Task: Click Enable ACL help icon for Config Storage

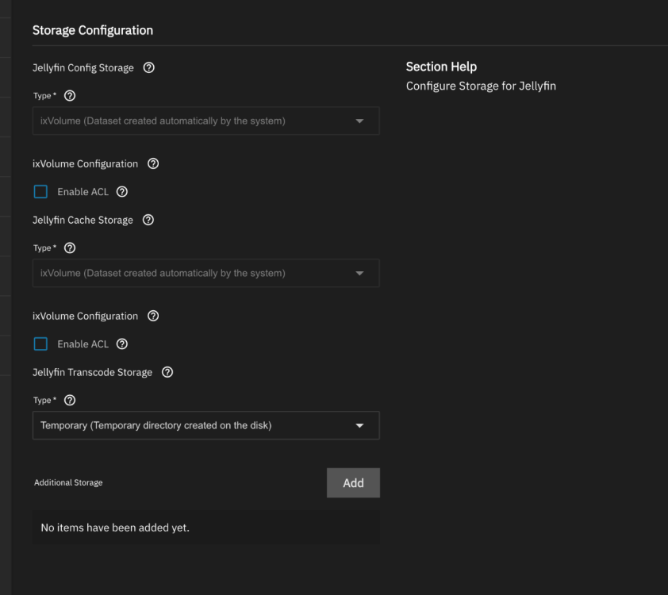Action: click(122, 192)
